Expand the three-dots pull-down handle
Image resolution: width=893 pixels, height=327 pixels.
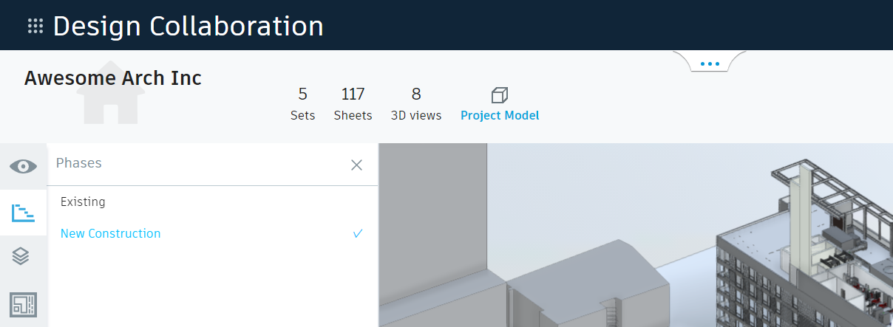coord(710,63)
